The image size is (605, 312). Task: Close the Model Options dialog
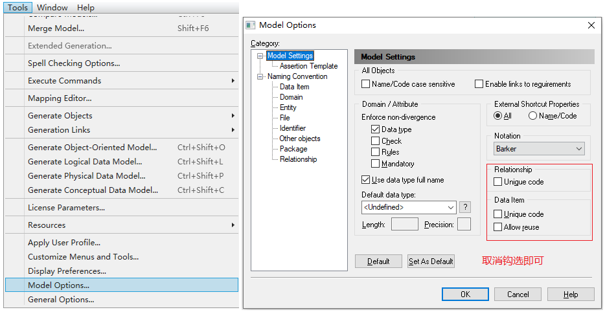tap(591, 25)
